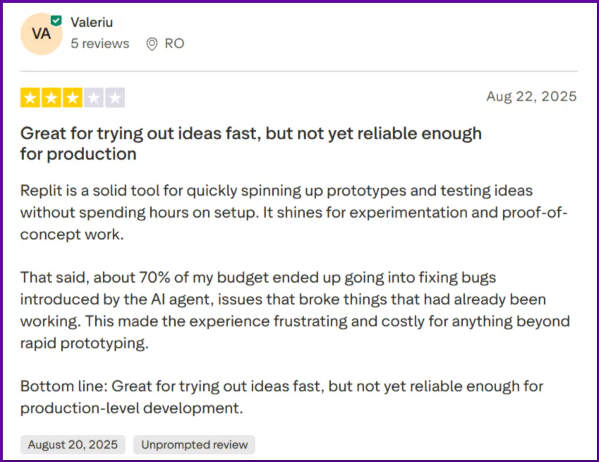
Task: Click the horizontal divider under reviewer info
Action: (x=298, y=71)
